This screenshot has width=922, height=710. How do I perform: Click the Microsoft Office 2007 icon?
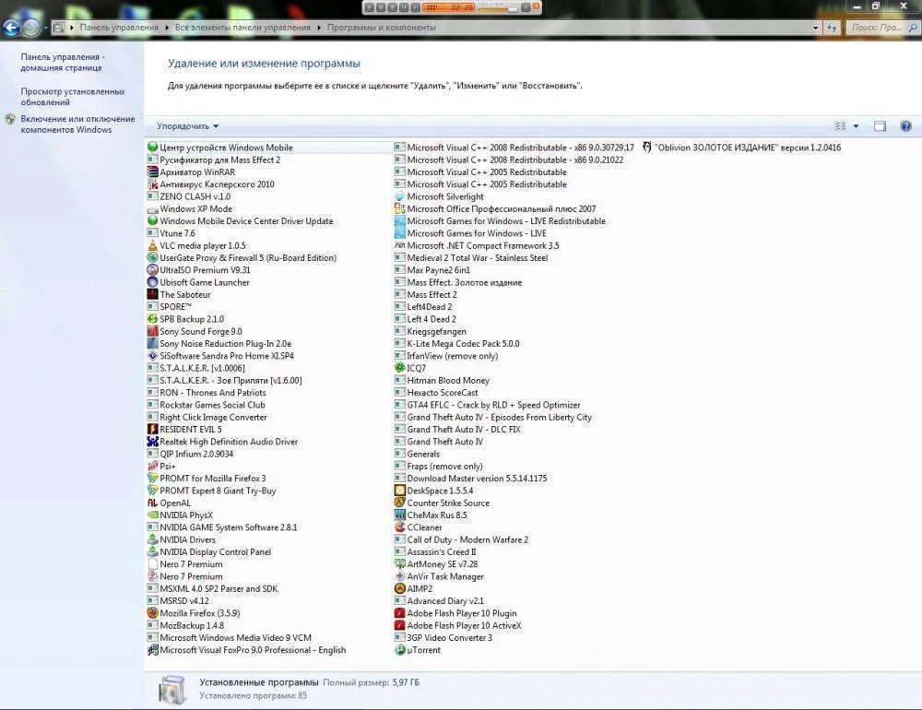[x=400, y=208]
